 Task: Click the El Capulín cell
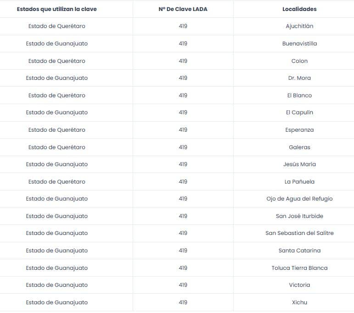click(299, 112)
